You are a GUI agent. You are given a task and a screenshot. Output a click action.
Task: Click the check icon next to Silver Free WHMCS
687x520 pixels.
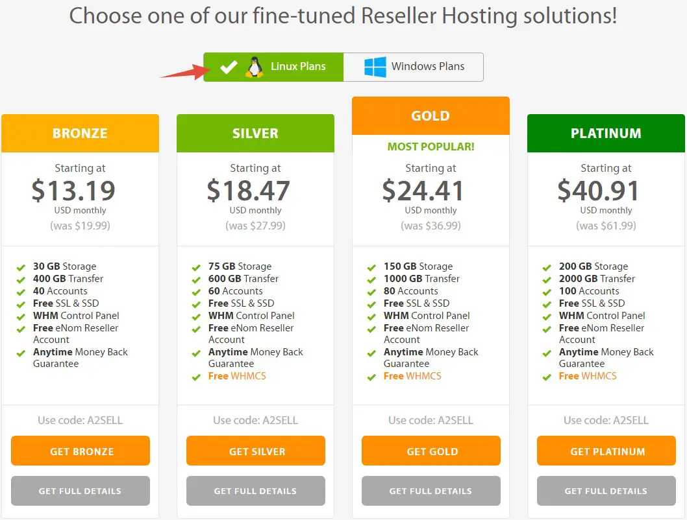click(196, 377)
